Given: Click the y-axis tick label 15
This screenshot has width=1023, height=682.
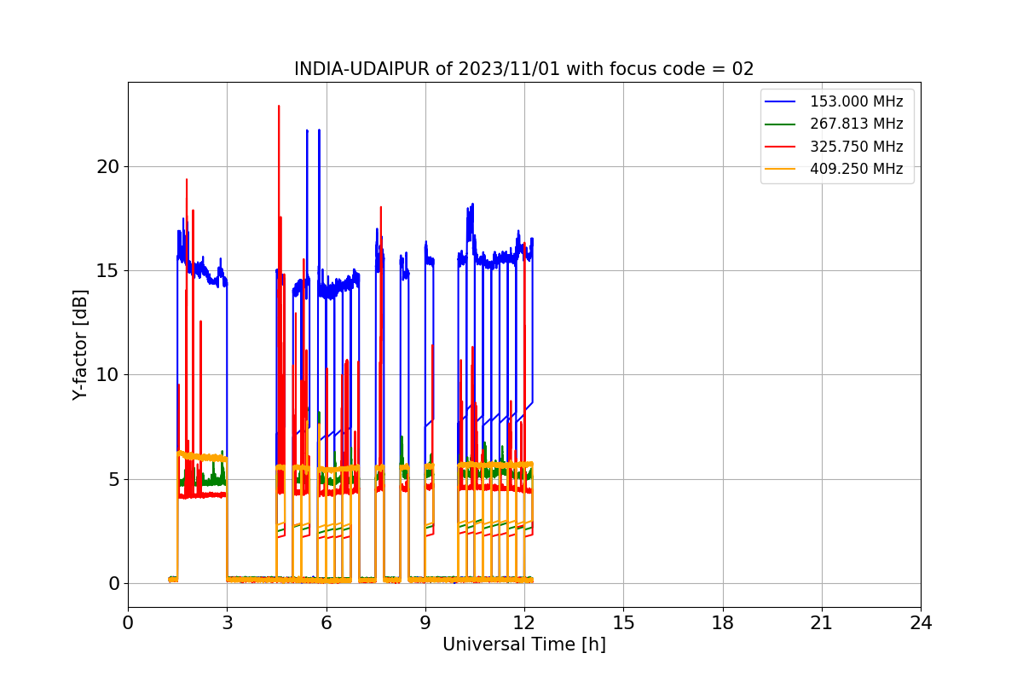Looking at the screenshot, I should (107, 271).
